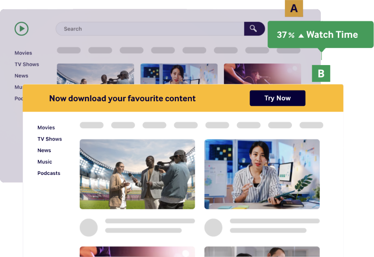Viewport: 374px width, 257px height.
Task: Click the round channel avatar under stadium video
Action: (x=89, y=227)
